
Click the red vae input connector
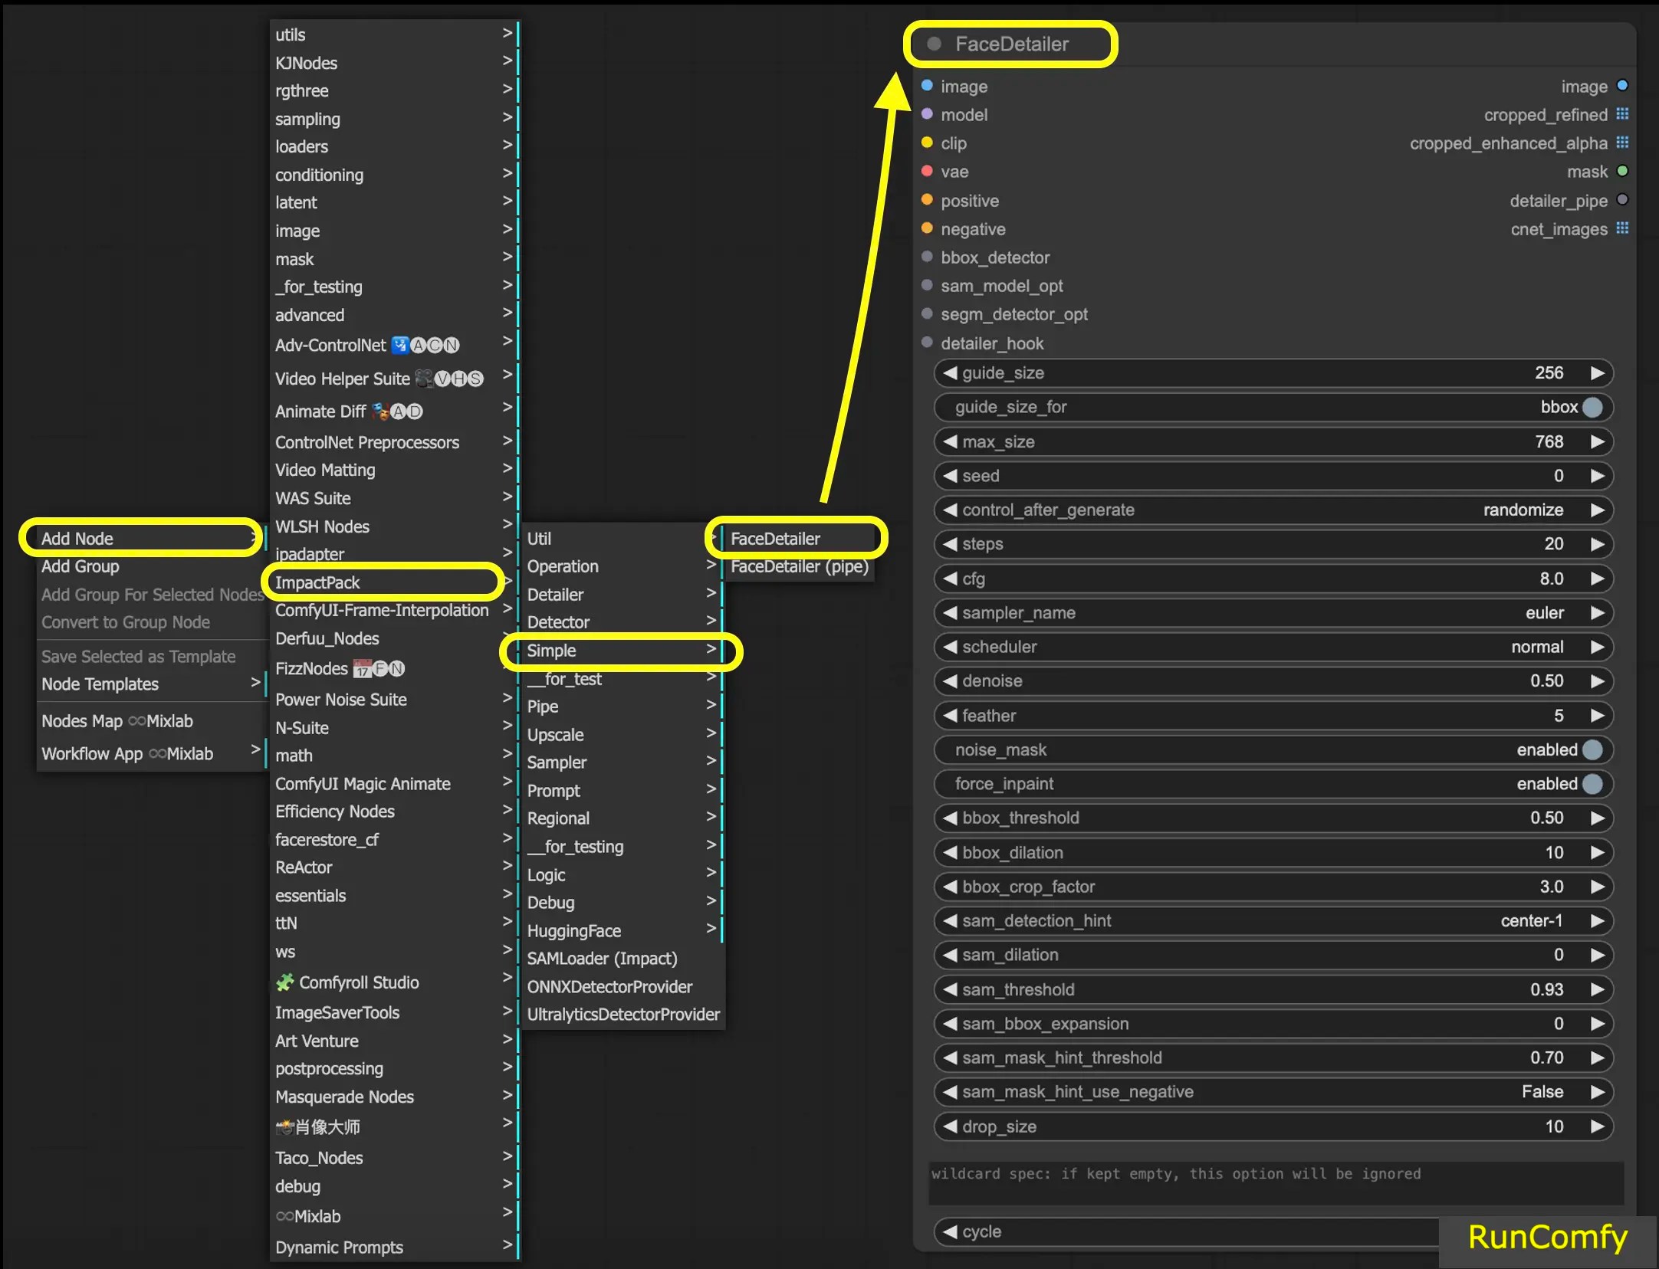click(x=927, y=171)
